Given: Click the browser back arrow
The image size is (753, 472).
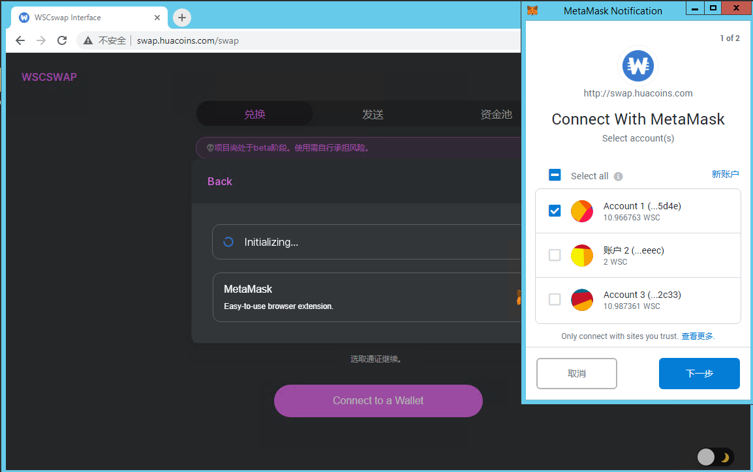Looking at the screenshot, I should pyautogui.click(x=20, y=41).
